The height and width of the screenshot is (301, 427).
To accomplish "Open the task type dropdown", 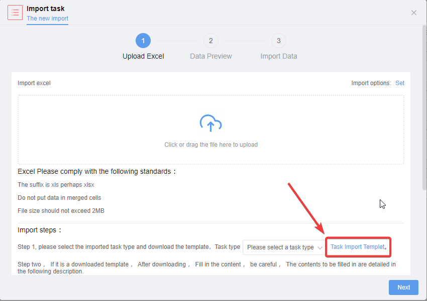I will tap(284, 247).
